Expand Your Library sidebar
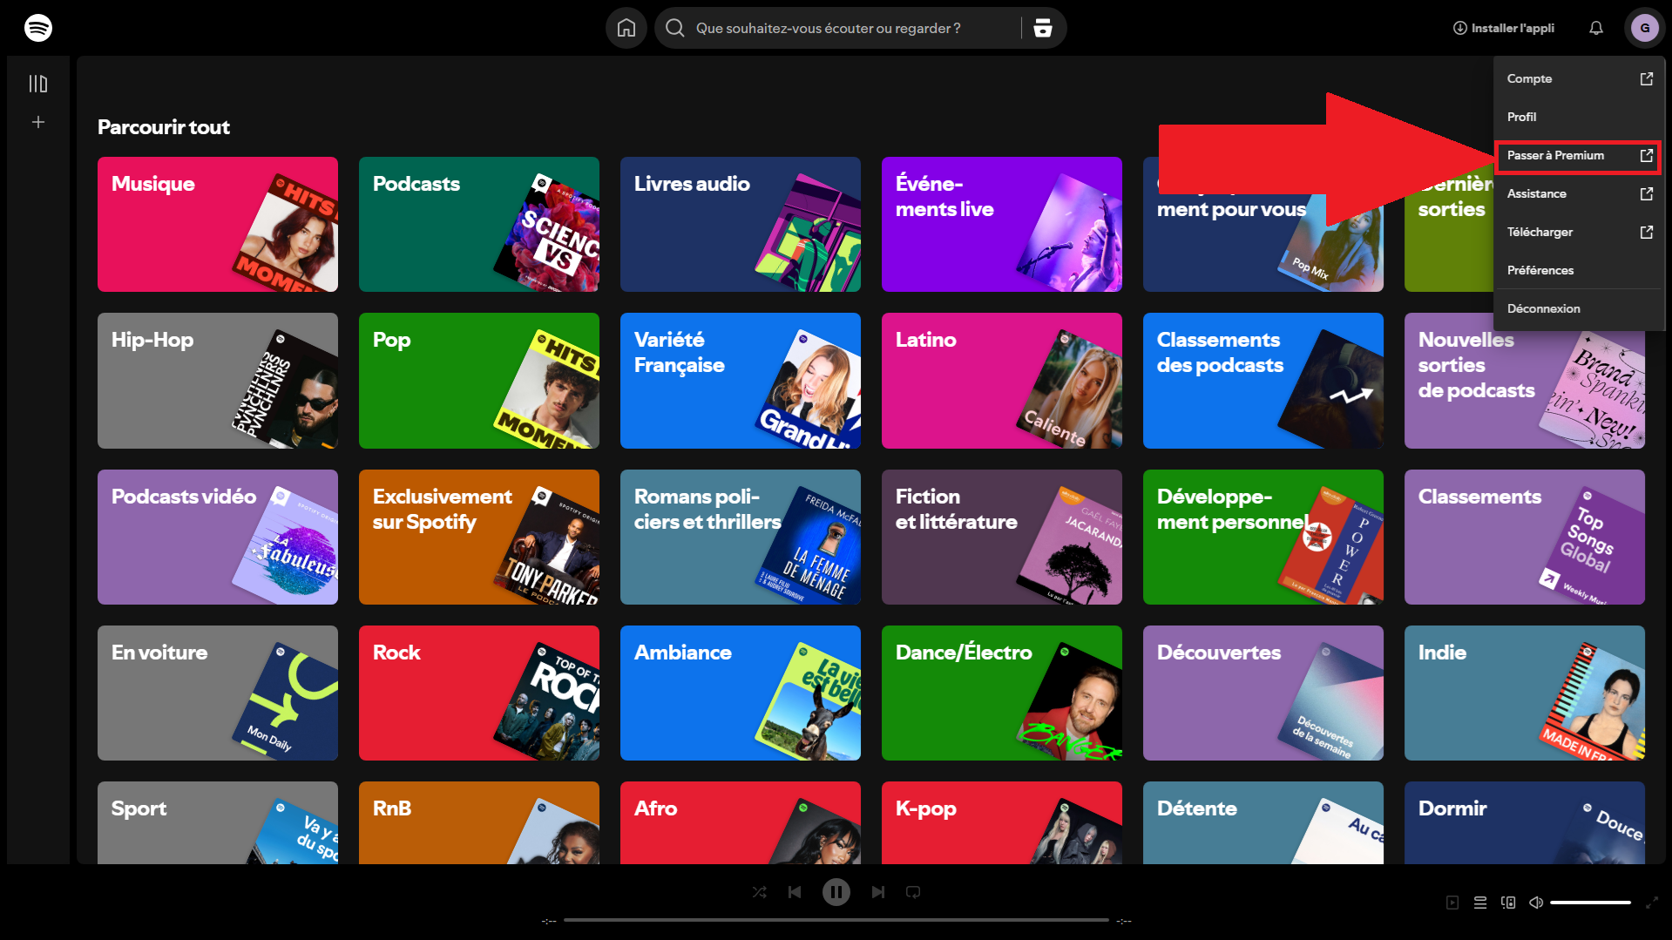 [x=38, y=84]
